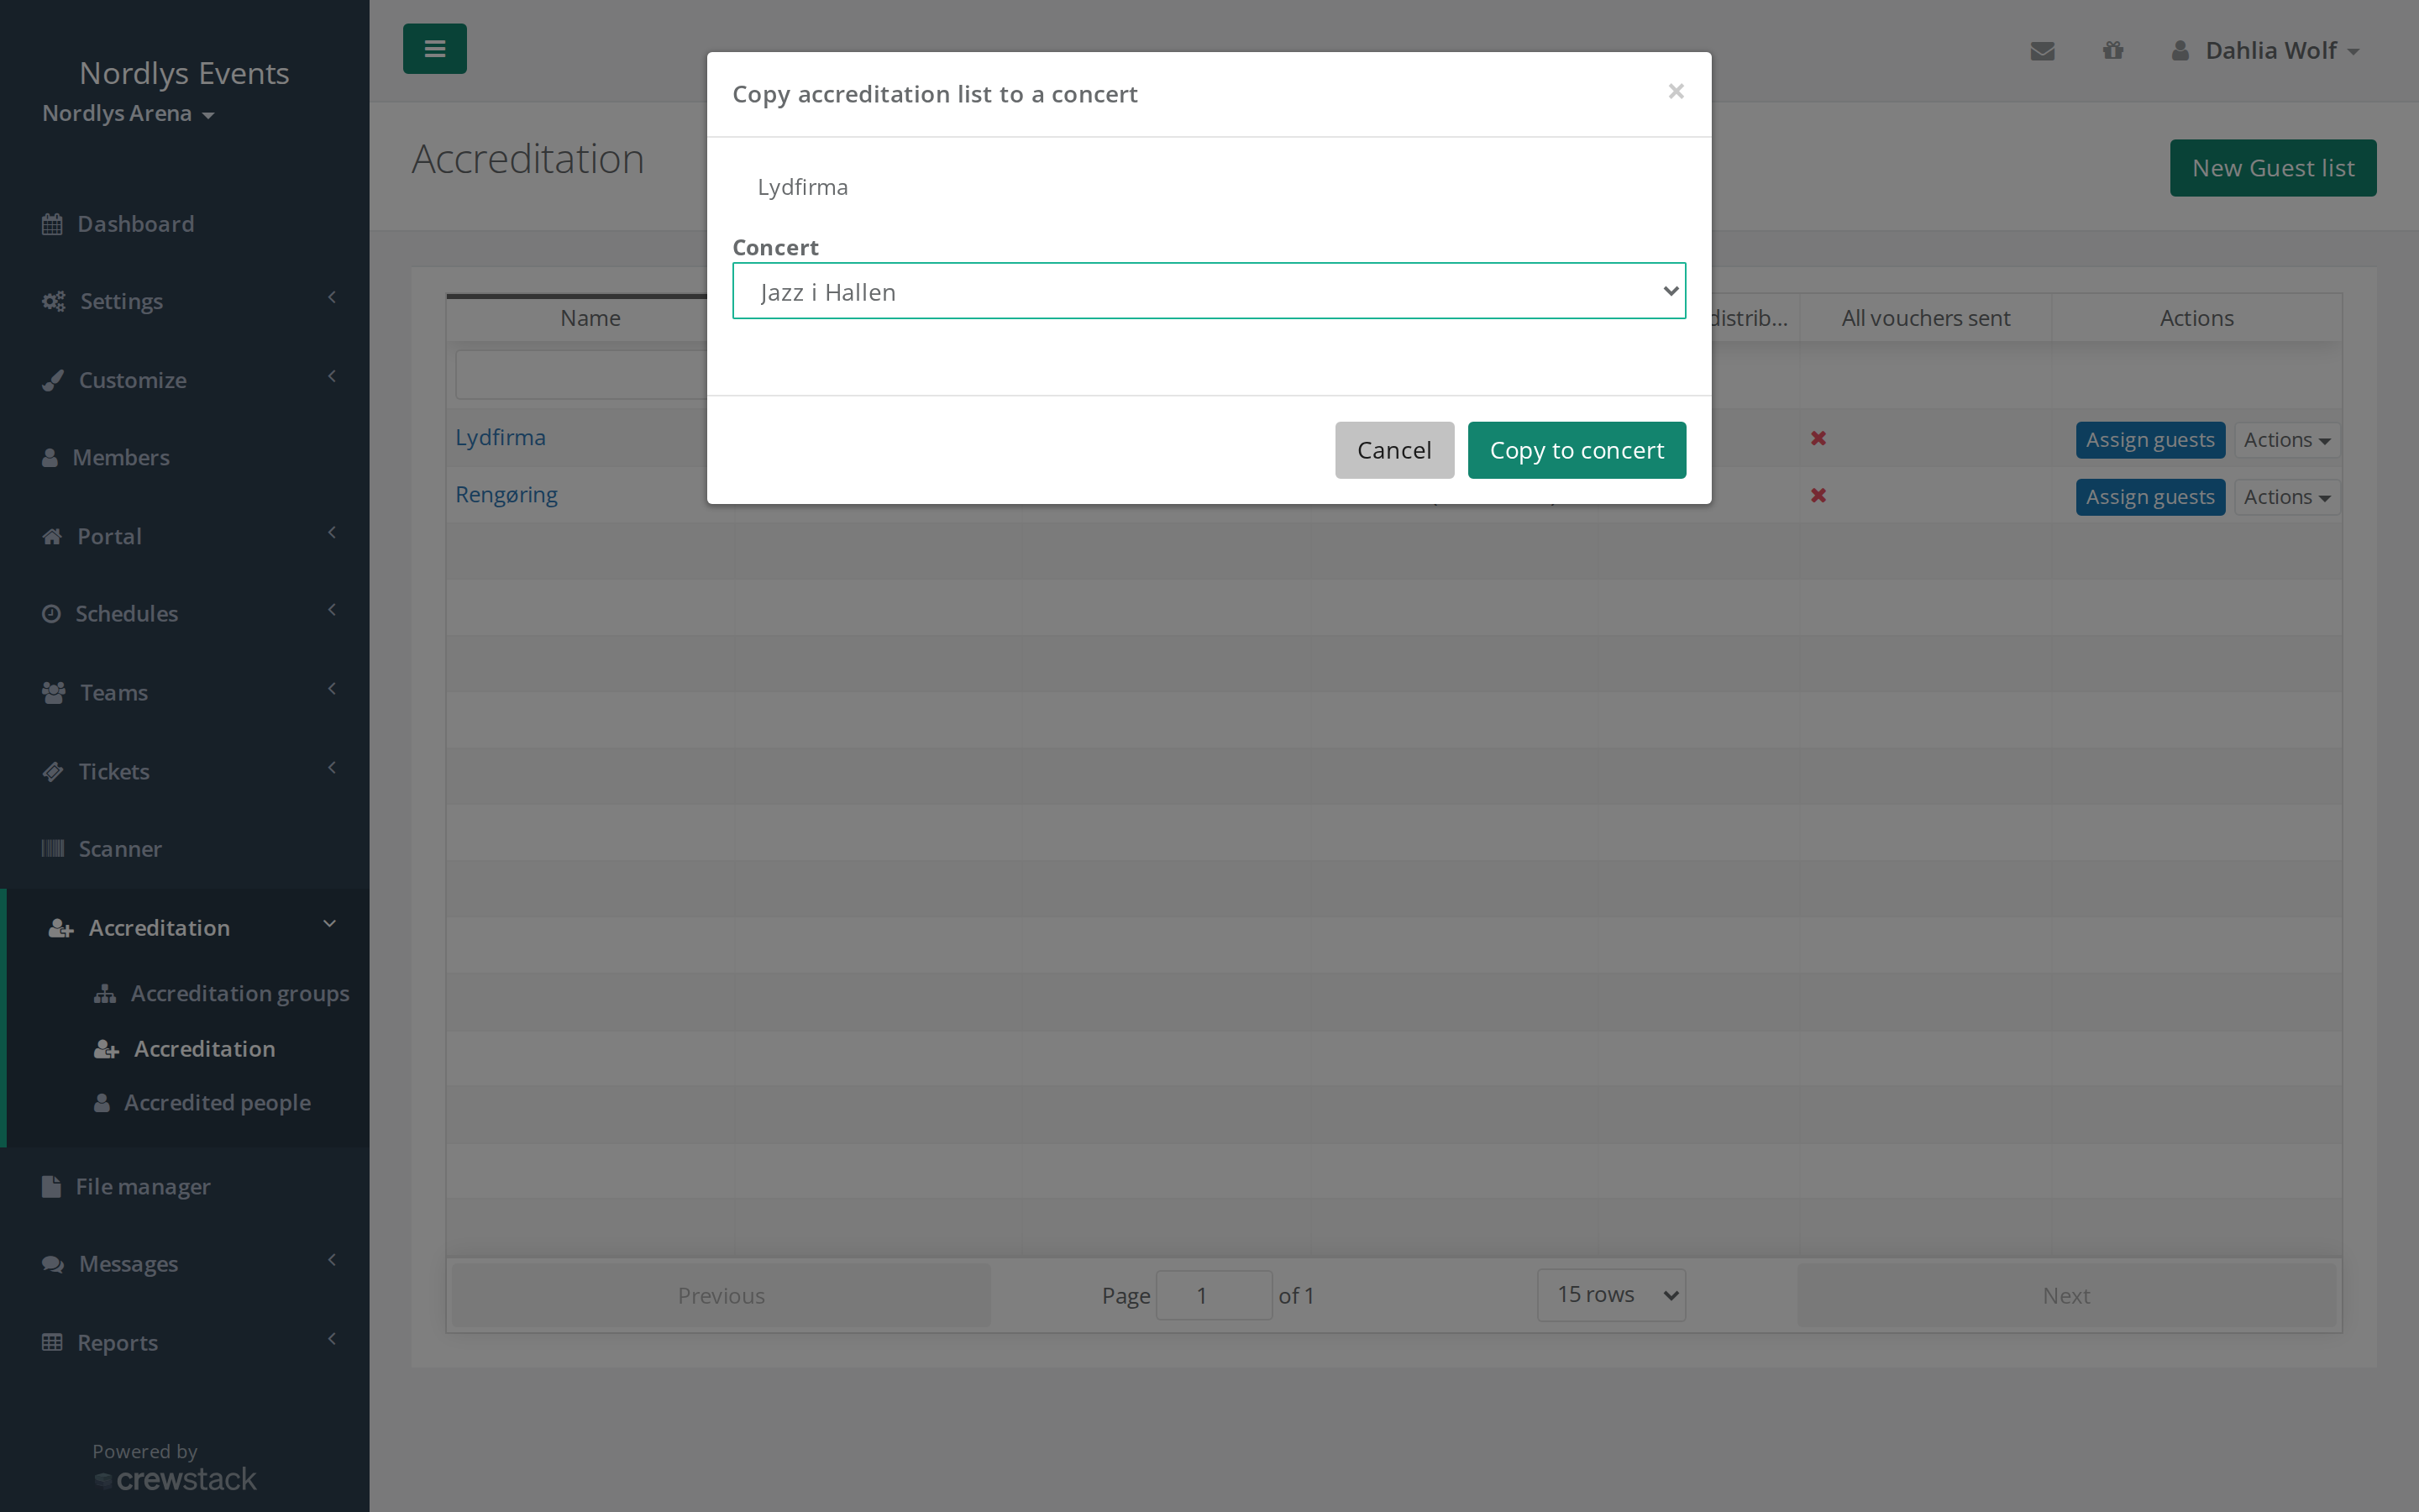Open Accreditation groups submenu item

221,994
